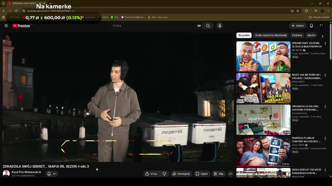Click the Utwórz create button

point(298,26)
